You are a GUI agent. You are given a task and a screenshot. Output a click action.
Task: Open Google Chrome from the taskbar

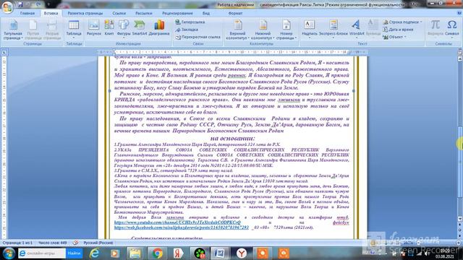click(157, 253)
